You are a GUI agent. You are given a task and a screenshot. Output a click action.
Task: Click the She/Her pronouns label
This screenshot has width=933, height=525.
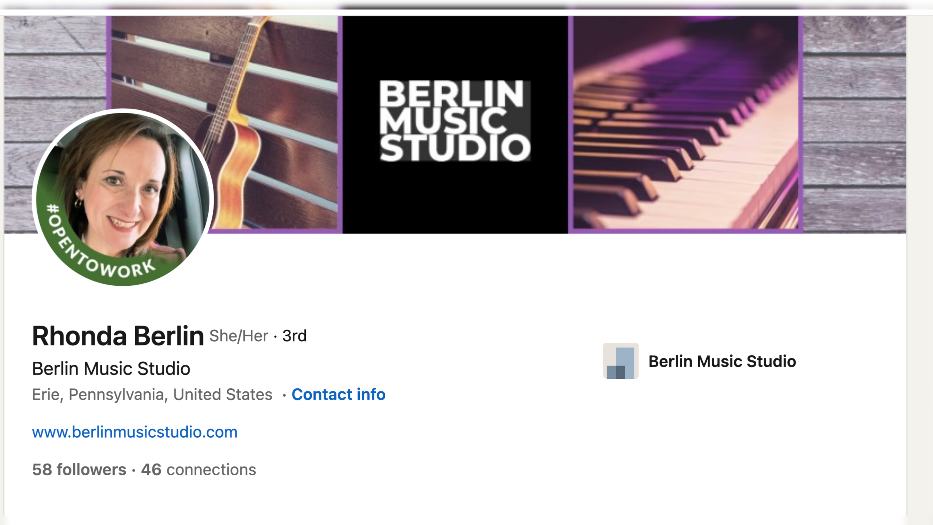(x=239, y=336)
